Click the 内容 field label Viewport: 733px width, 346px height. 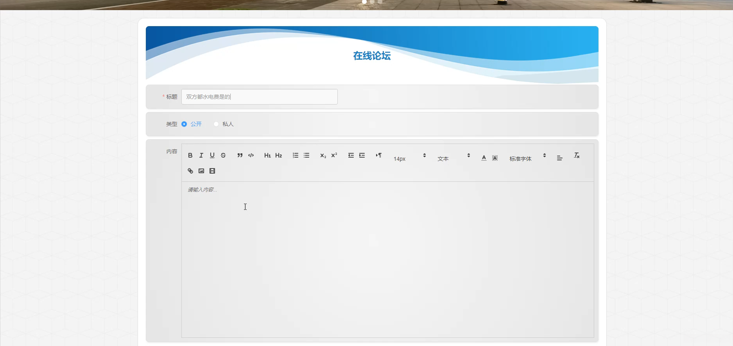(172, 151)
